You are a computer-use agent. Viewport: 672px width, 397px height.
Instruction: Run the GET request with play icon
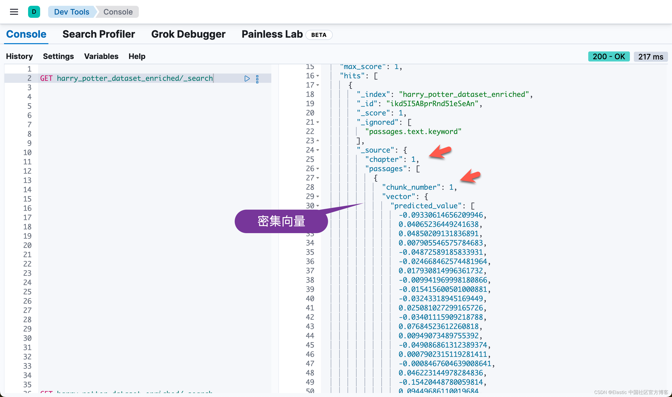(x=247, y=78)
